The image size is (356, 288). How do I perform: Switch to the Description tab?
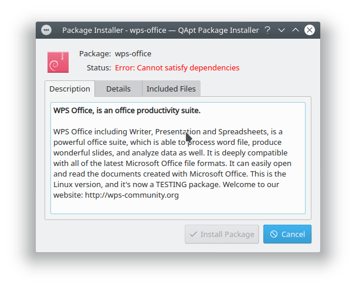(x=69, y=89)
